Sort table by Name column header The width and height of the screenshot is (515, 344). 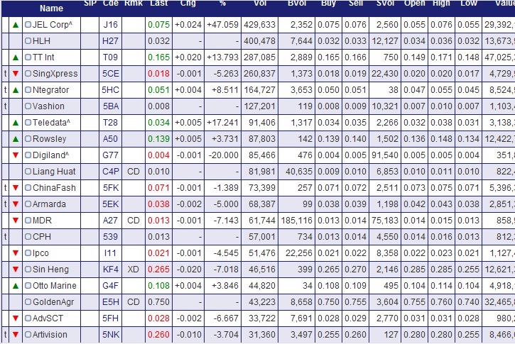point(51,9)
